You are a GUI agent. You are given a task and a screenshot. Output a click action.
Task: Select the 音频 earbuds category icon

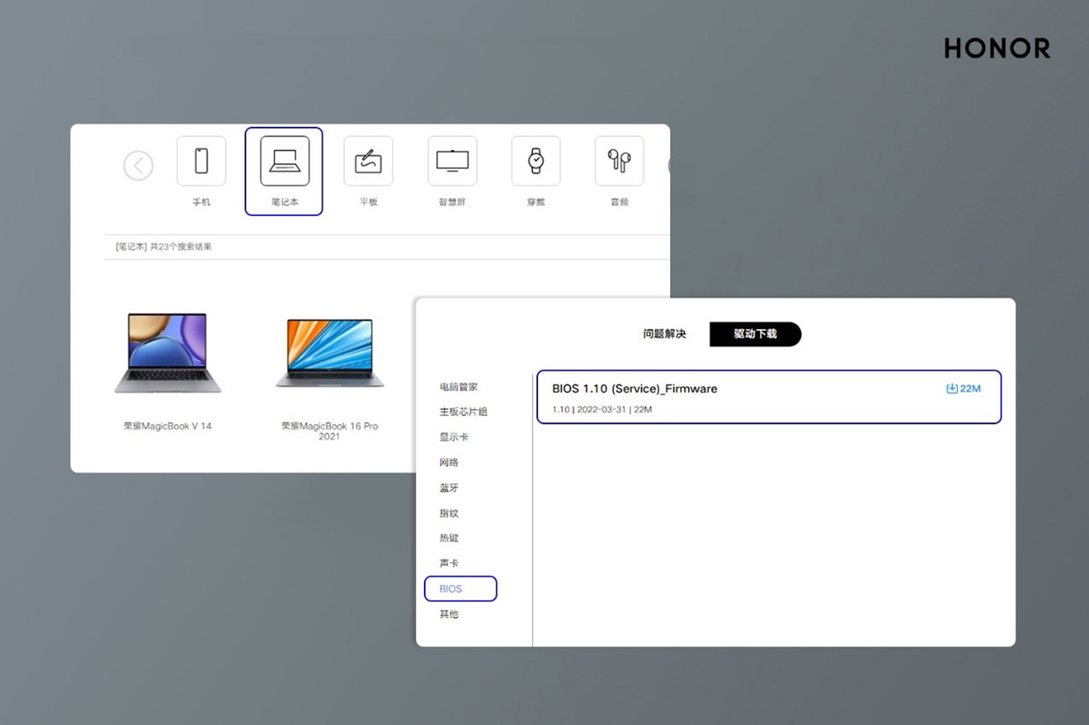[x=619, y=160]
